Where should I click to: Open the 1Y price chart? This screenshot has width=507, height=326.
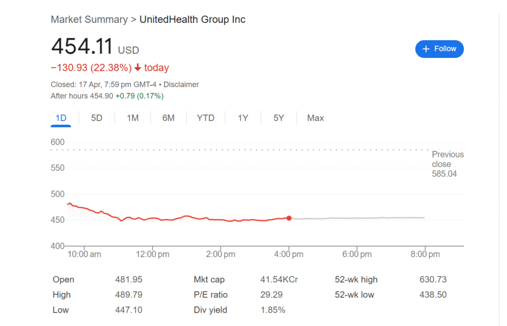coord(243,118)
